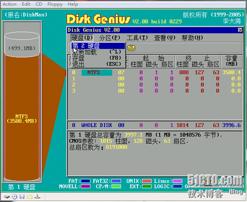Select 第 2 硬盘 menu entry
Image resolution: width=247 pixels, height=202 pixels.
[x=98, y=46]
